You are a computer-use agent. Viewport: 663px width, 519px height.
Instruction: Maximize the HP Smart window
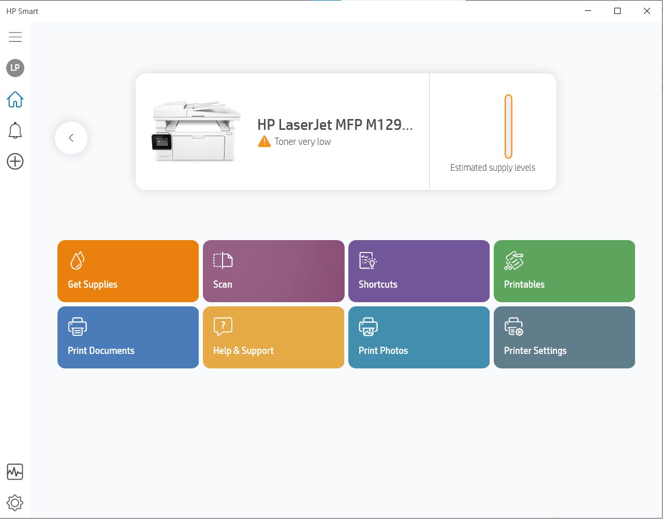(617, 11)
